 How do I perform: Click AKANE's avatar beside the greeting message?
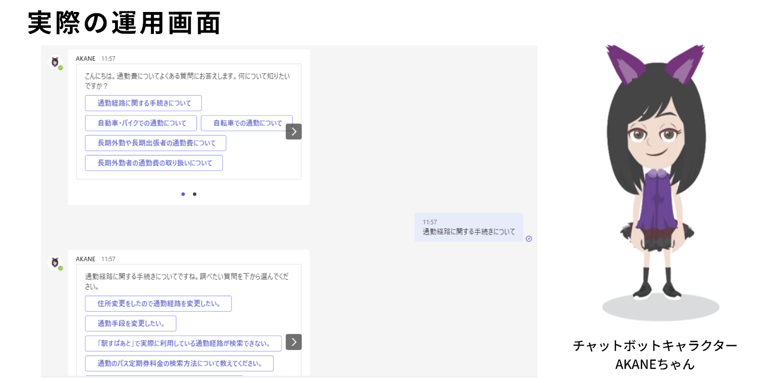click(x=56, y=62)
